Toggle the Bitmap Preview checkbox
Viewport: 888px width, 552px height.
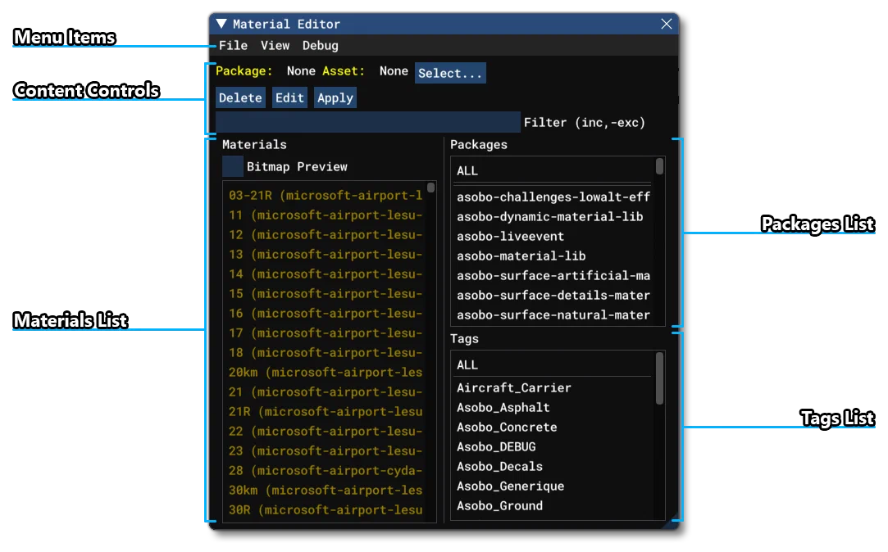point(233,167)
